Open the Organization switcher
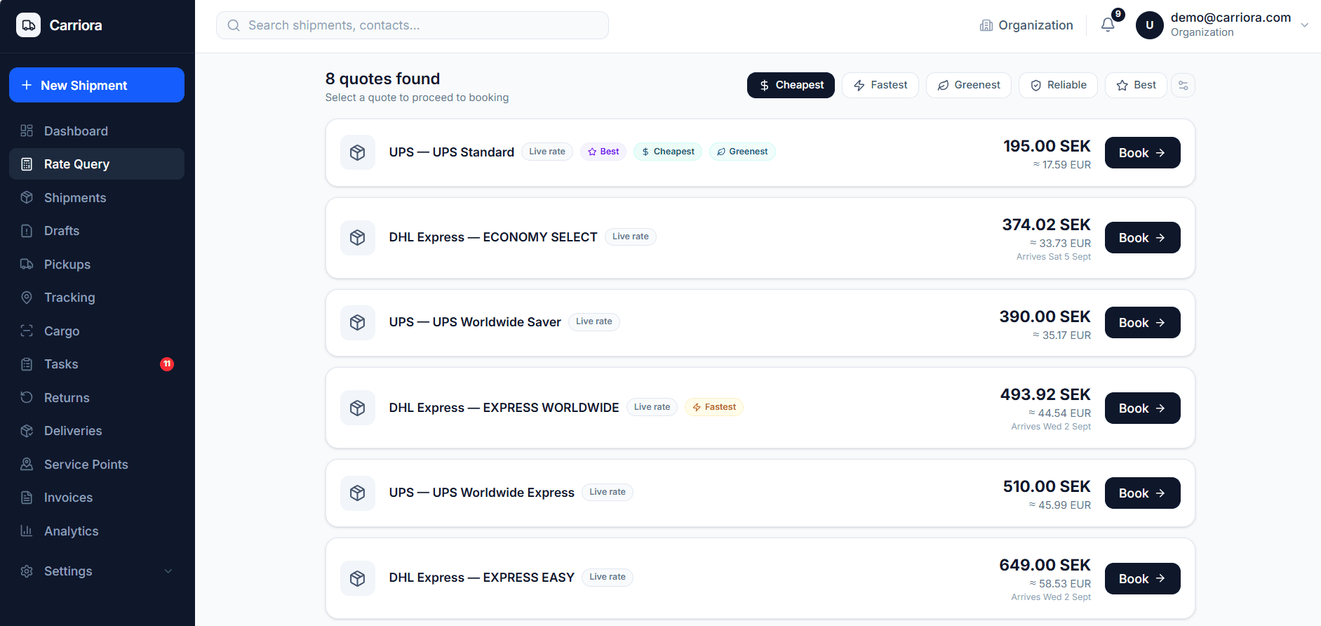Screen dimensions: 1321x626 [x=1026, y=25]
